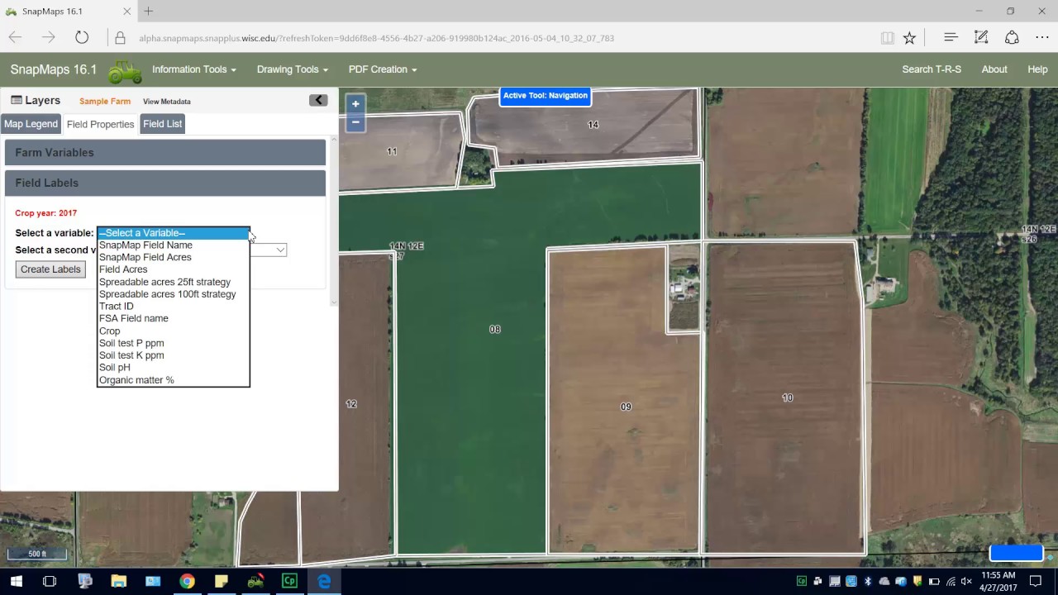Viewport: 1058px width, 595px height.
Task: Choose SnapMap Field Acres option
Action: pyautogui.click(x=173, y=257)
